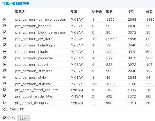This screenshot has width=155, height=121.
Task: Toggle the 优化? optimize checkbox
Action: coord(5,118)
